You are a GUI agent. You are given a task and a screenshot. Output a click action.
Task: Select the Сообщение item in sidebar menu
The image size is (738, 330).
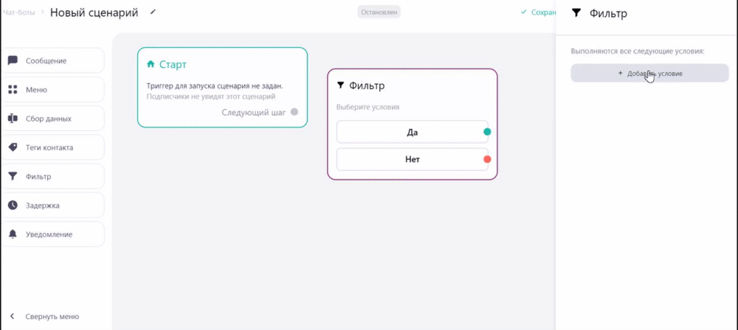pyautogui.click(x=52, y=60)
